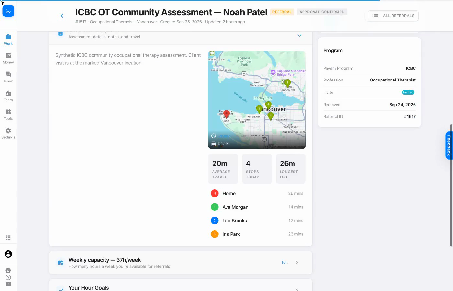The height and width of the screenshot is (291, 453).
Task: Click the 4 Stops Today card
Action: 257,169
